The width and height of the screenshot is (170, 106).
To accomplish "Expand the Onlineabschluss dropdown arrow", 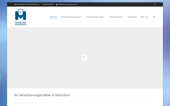I will point(124,17).
